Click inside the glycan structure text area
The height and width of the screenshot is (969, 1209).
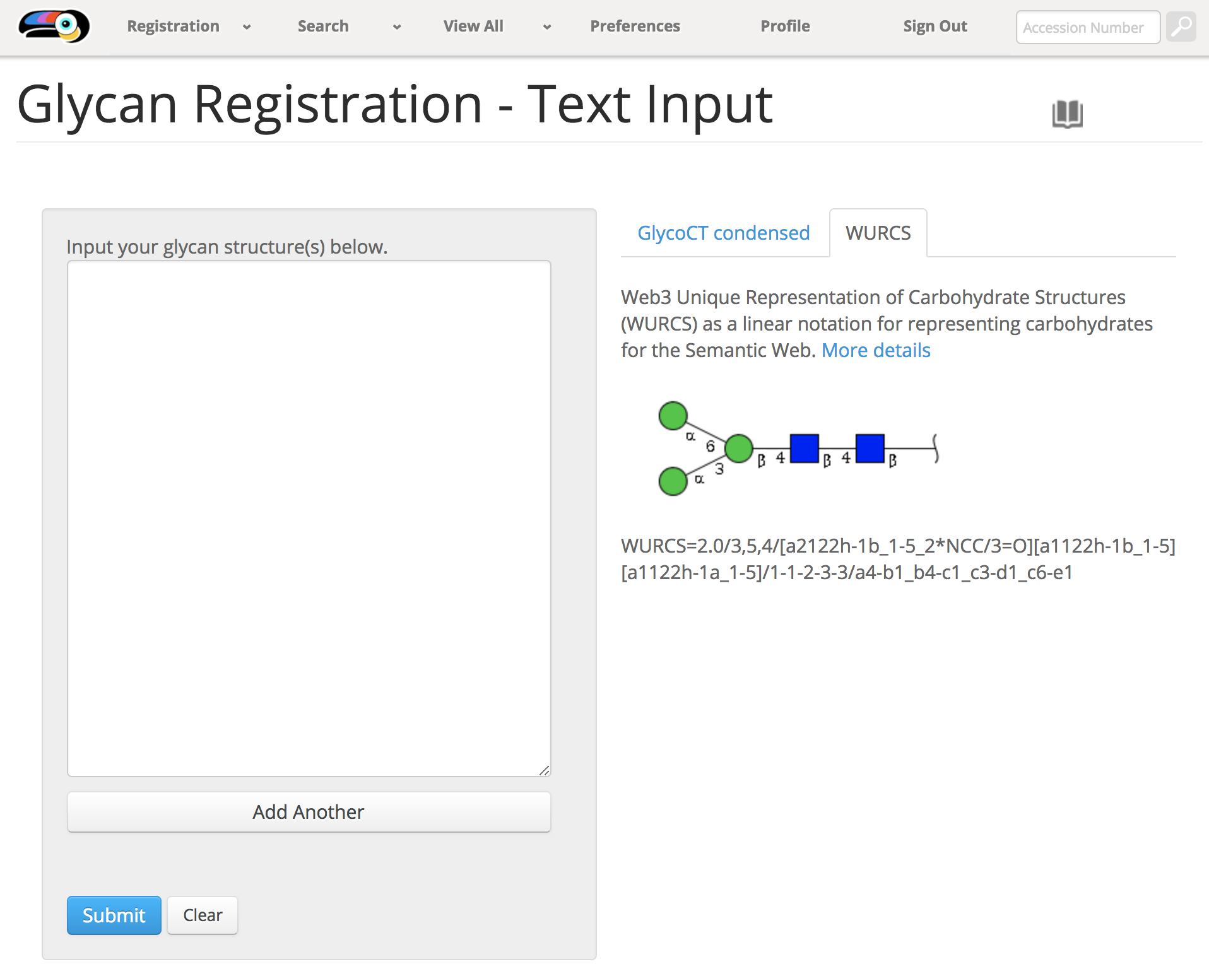(309, 519)
